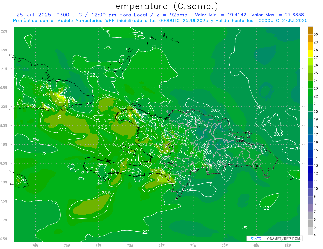Image resolution: width=323 pixels, height=249 pixels.
Task: Click the '73W' longitude axis label
Action: 130,246
